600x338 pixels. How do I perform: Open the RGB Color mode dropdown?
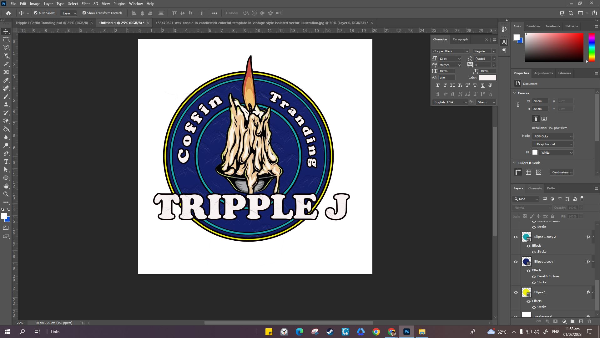coord(553,136)
